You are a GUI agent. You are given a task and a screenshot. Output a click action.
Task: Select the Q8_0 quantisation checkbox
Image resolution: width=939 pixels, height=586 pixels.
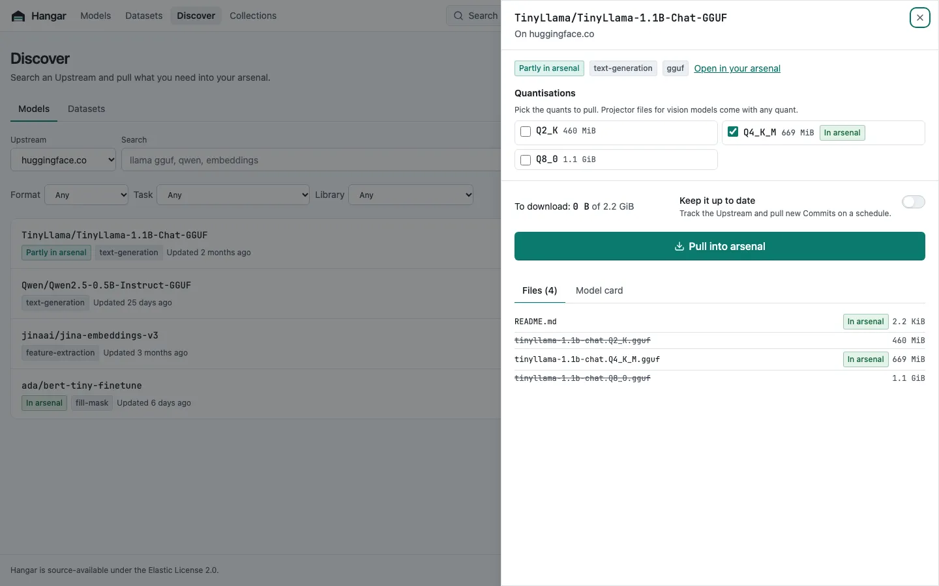click(526, 160)
